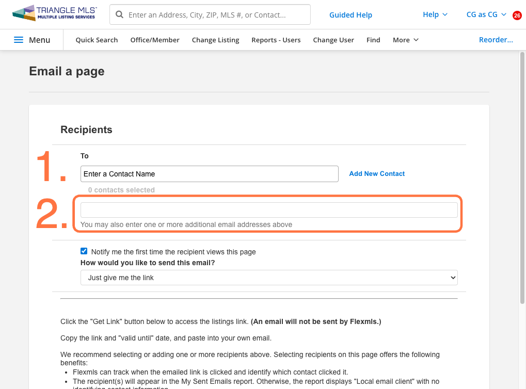
Task: Click "How would you like to send this email?"
Action: tap(148, 263)
